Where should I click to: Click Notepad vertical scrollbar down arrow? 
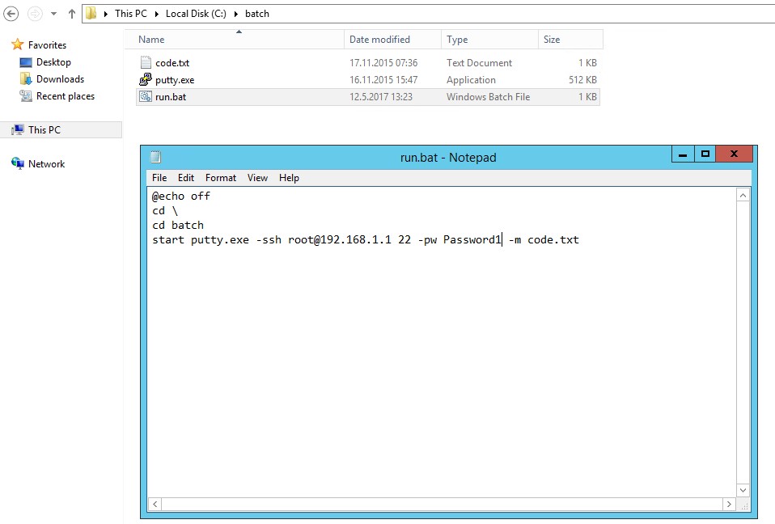(x=743, y=490)
